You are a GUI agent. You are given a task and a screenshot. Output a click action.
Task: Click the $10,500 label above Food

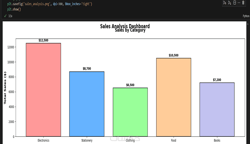click(x=173, y=55)
